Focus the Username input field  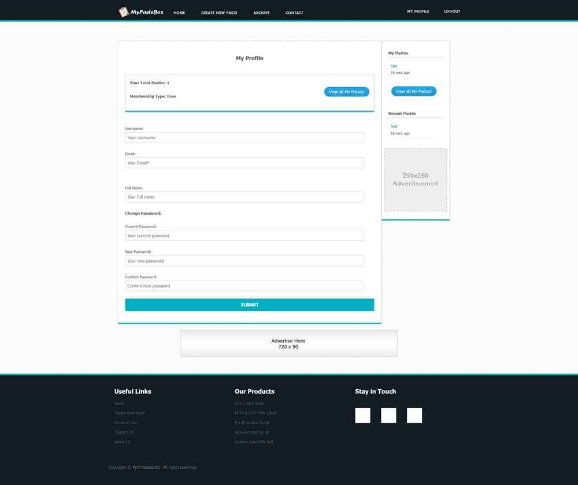coord(244,137)
